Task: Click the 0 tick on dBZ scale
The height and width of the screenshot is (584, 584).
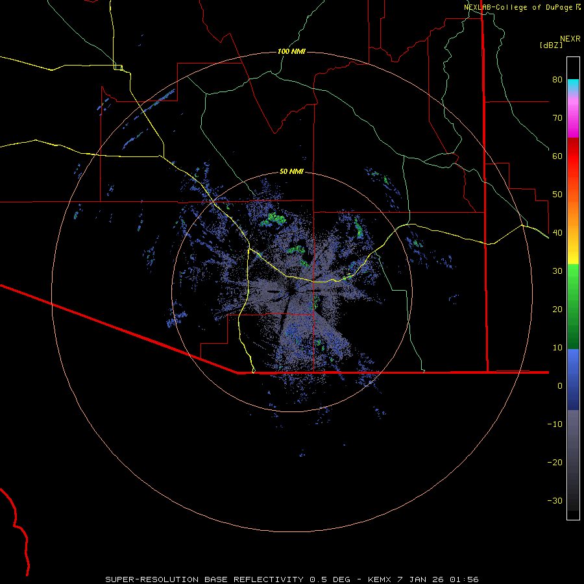Action: pyautogui.click(x=560, y=386)
